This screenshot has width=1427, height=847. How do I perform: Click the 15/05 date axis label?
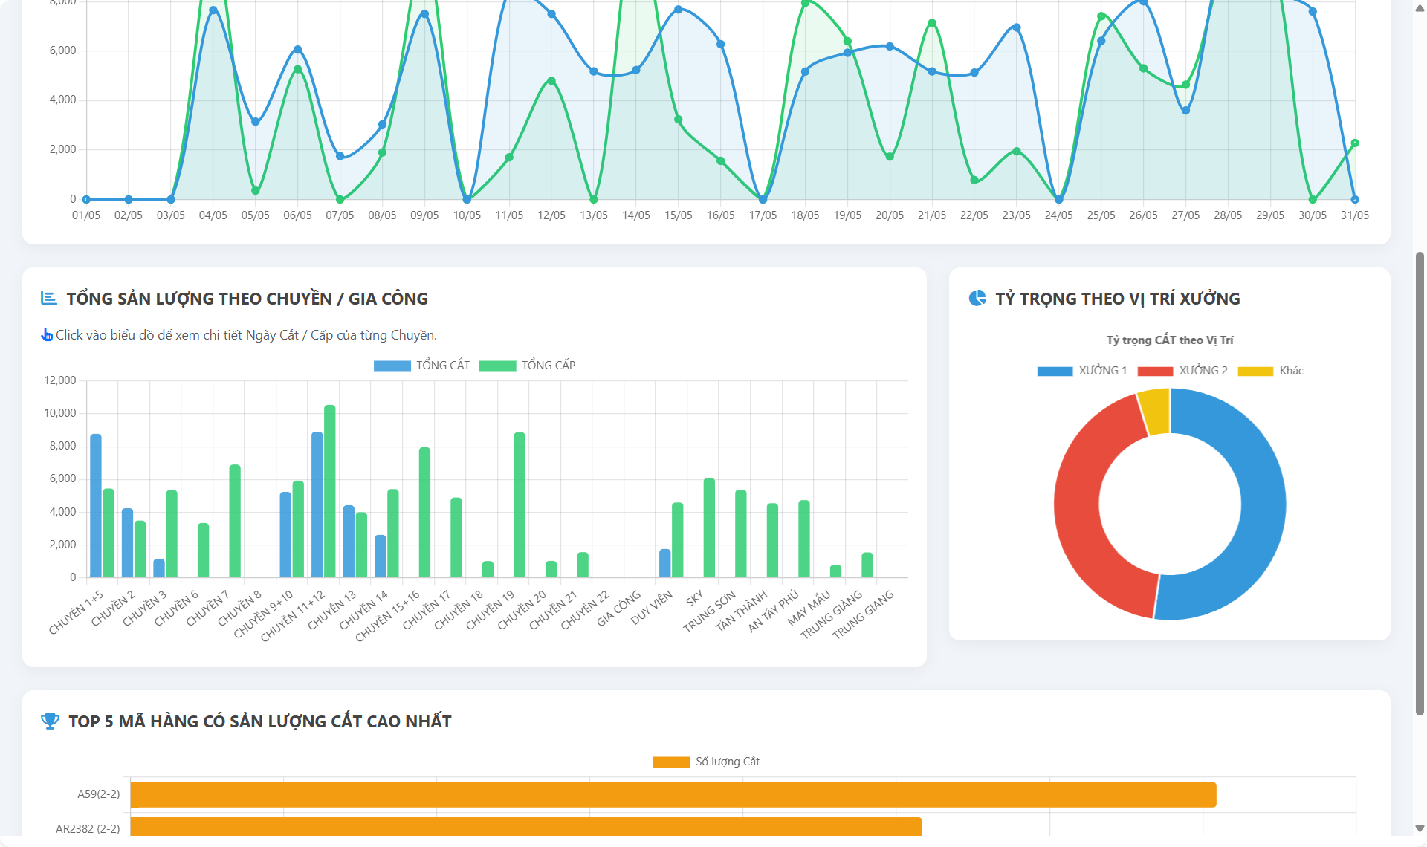click(x=679, y=215)
